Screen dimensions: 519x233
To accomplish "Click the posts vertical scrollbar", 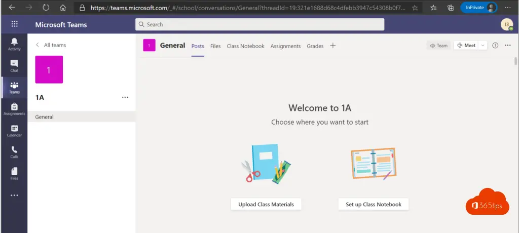I will (515, 61).
